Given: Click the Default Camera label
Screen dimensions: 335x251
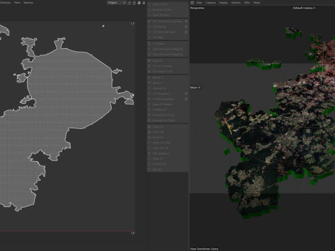Looking at the screenshot, I should (x=304, y=8).
